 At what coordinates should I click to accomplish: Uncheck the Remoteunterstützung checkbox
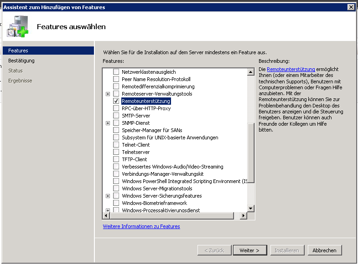pos(116,101)
